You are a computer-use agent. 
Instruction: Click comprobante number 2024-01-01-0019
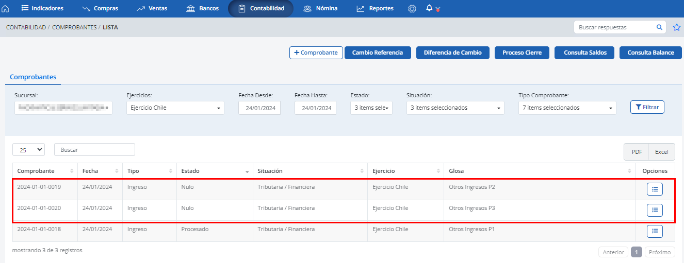click(39, 187)
